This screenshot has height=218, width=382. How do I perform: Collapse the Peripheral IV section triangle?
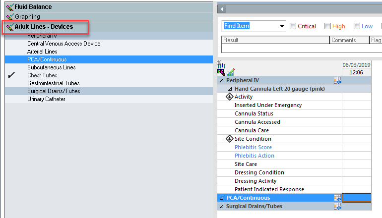point(221,81)
